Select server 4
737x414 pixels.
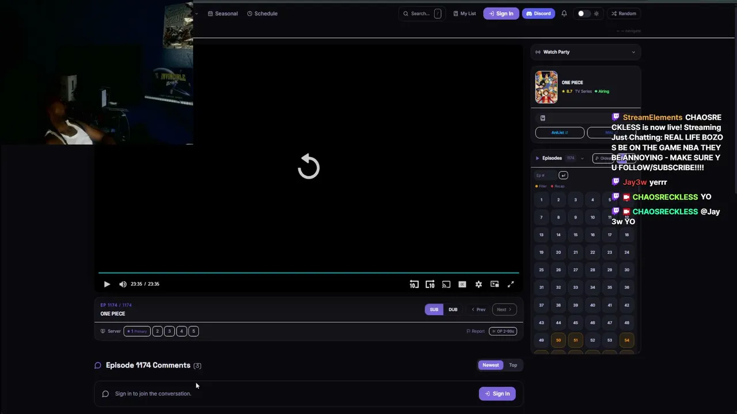tap(181, 331)
